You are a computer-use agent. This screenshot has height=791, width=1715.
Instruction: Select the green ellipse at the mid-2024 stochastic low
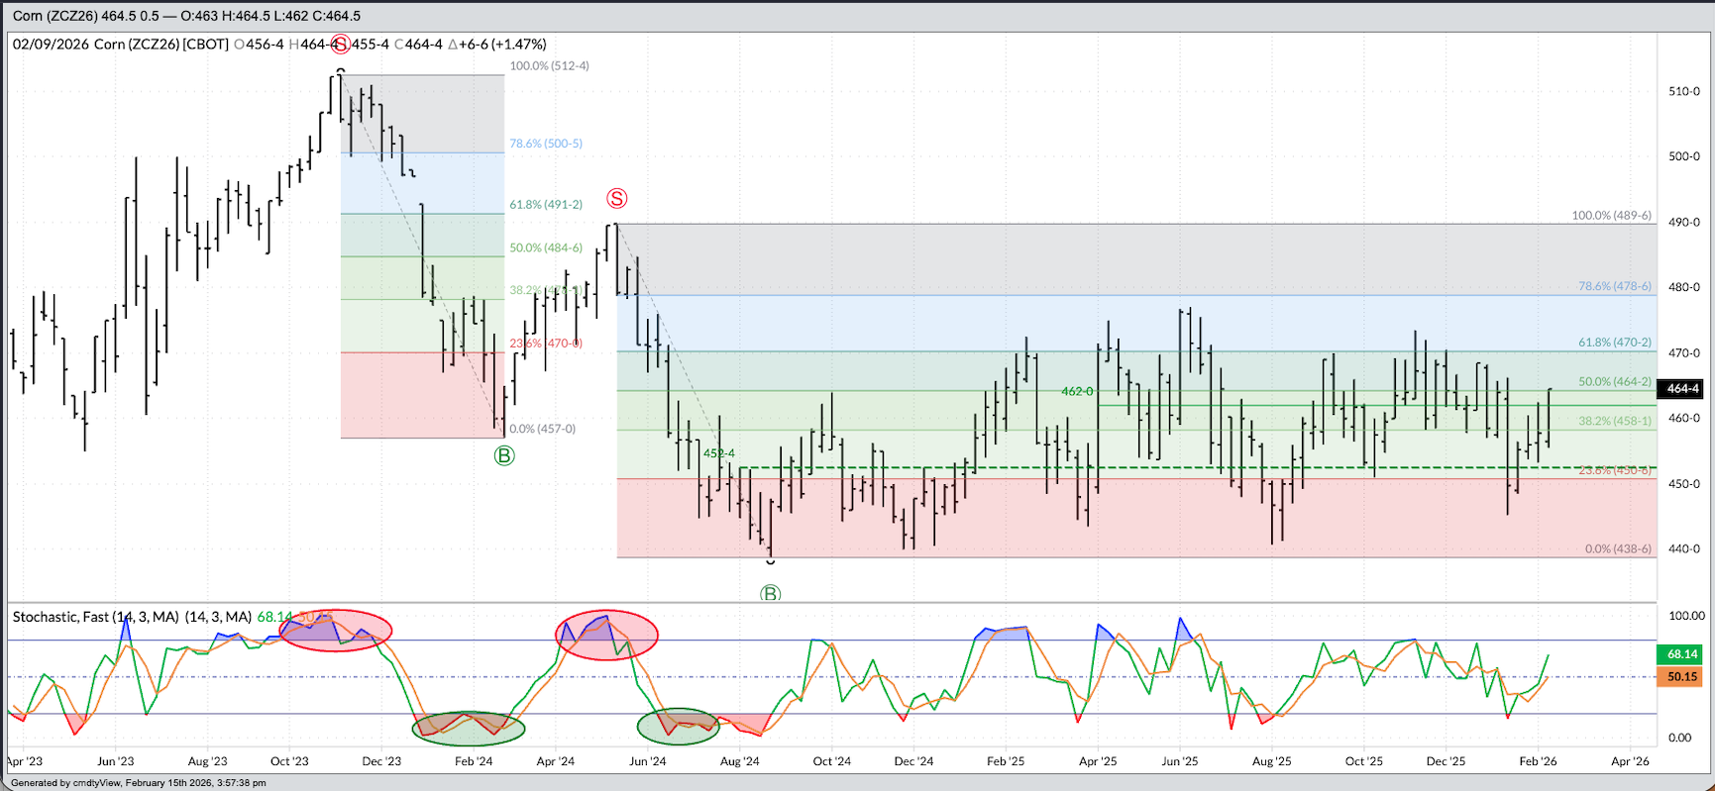(x=678, y=726)
